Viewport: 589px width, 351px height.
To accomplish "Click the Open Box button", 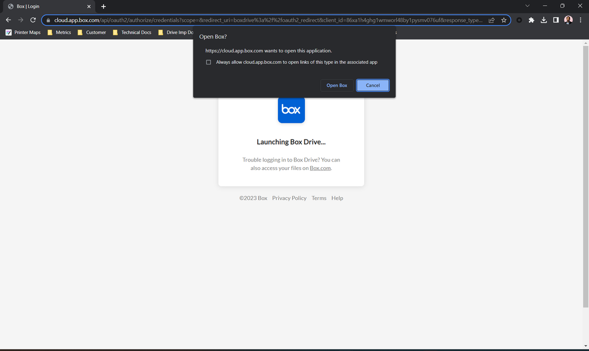I will (x=336, y=85).
